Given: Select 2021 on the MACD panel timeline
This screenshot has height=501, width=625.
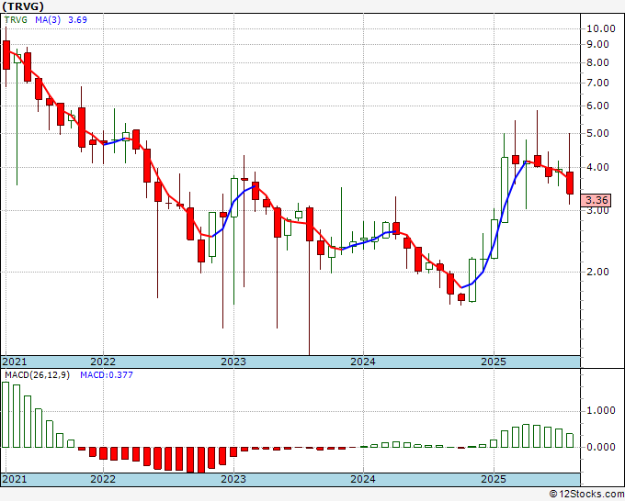Looking at the screenshot, I should pos(15,479).
